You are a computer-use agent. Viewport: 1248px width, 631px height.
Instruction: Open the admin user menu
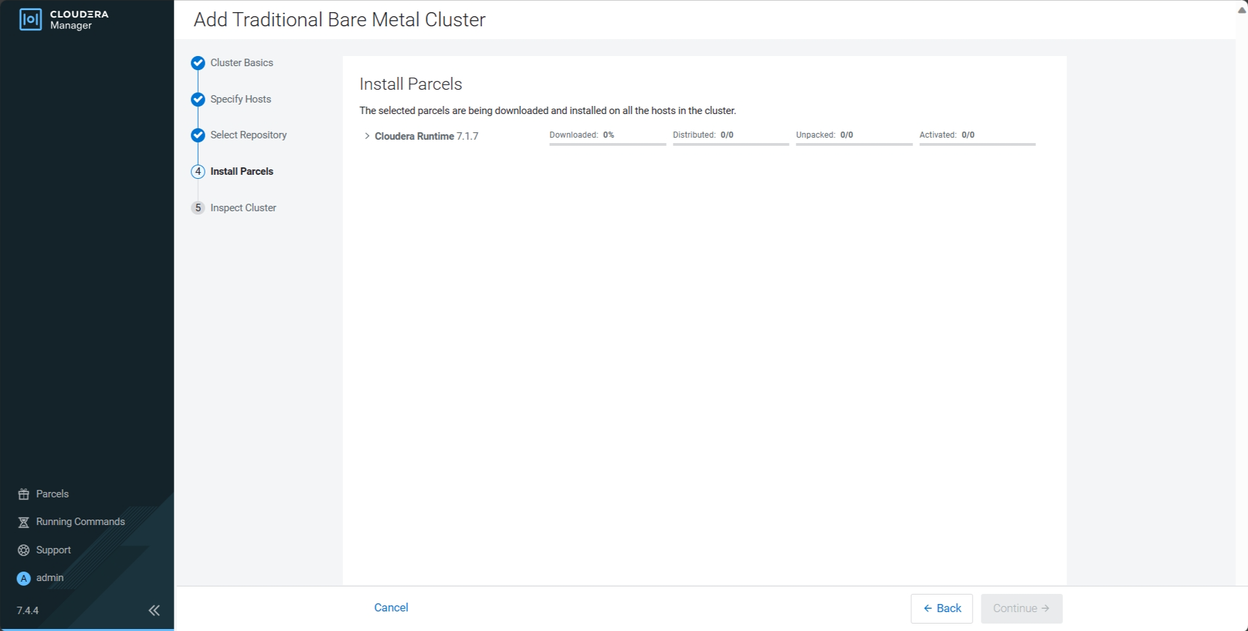point(50,578)
